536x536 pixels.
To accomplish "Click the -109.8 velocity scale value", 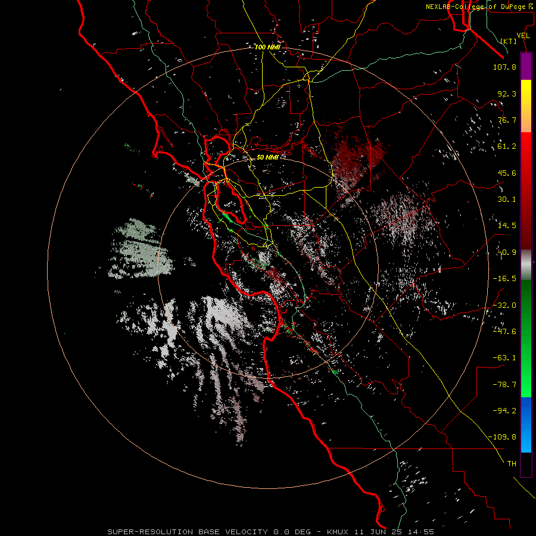I will coord(502,437).
